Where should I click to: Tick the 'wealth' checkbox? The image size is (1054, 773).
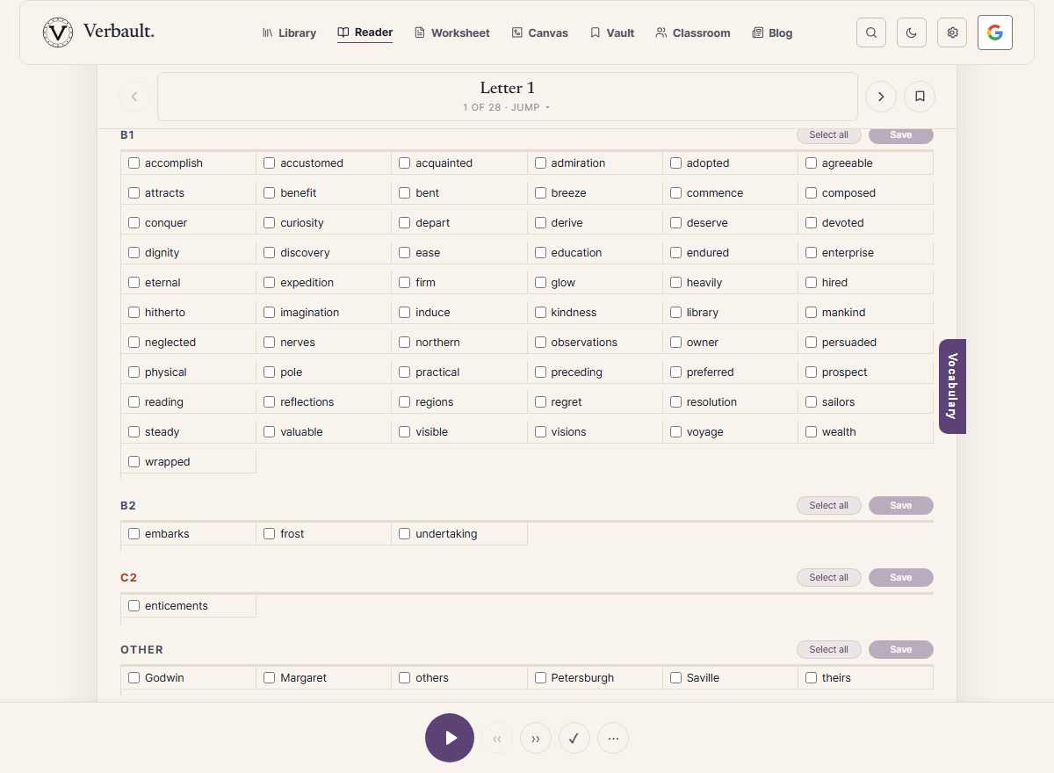[x=812, y=431]
